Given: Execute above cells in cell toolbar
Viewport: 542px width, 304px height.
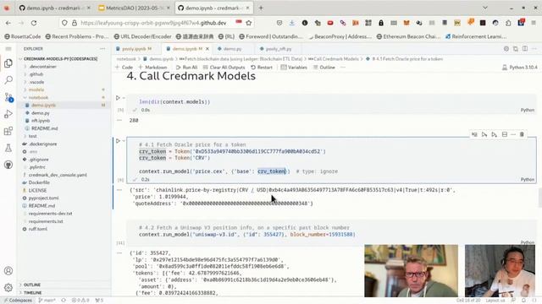Looking at the screenshot, I should [x=484, y=134].
